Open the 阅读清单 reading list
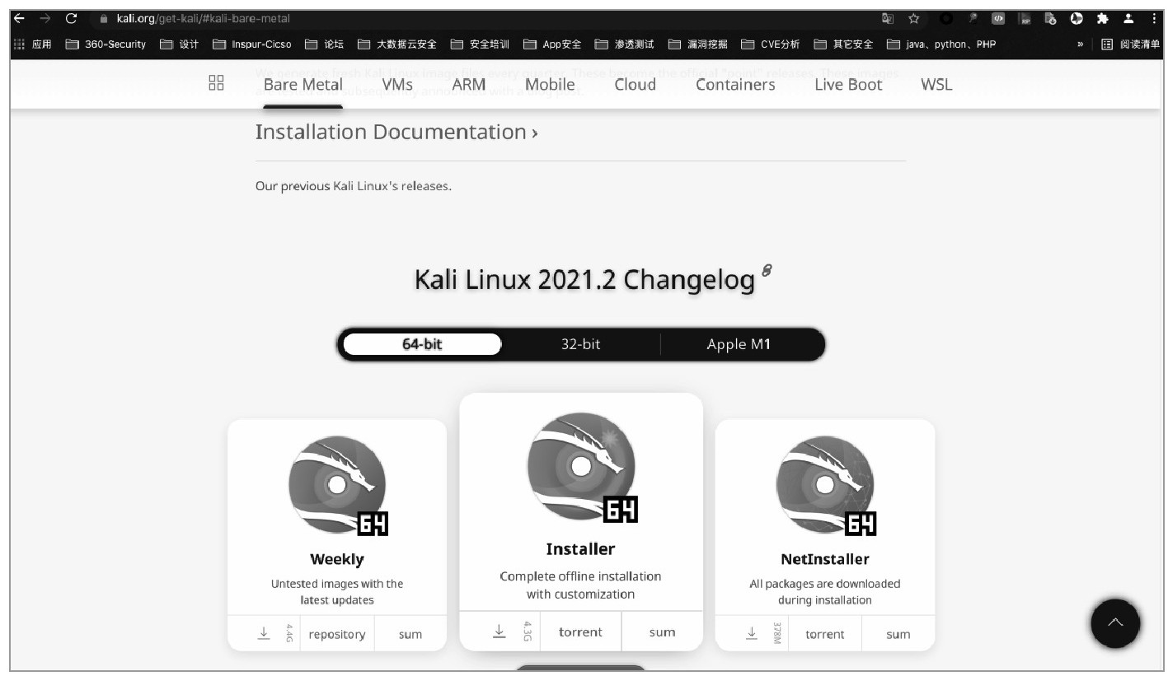This screenshot has height=676, width=1168. (1131, 44)
